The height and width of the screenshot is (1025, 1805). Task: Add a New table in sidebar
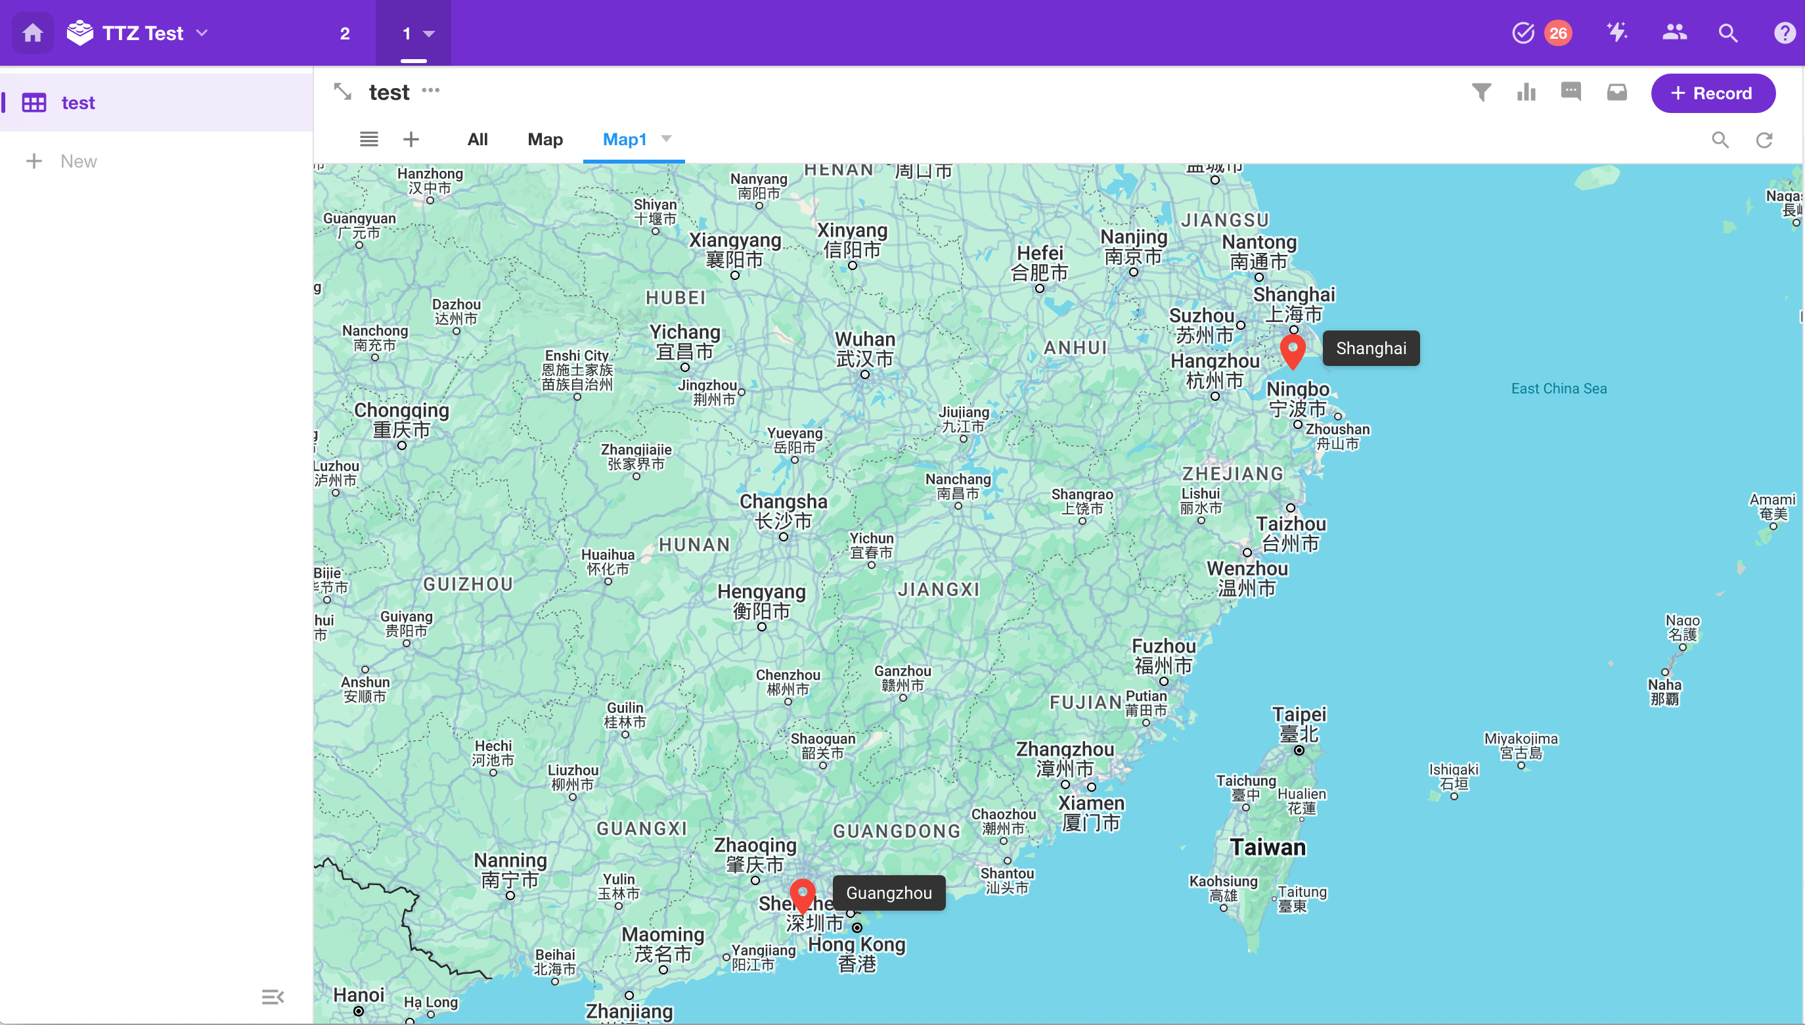pyautogui.click(x=61, y=161)
